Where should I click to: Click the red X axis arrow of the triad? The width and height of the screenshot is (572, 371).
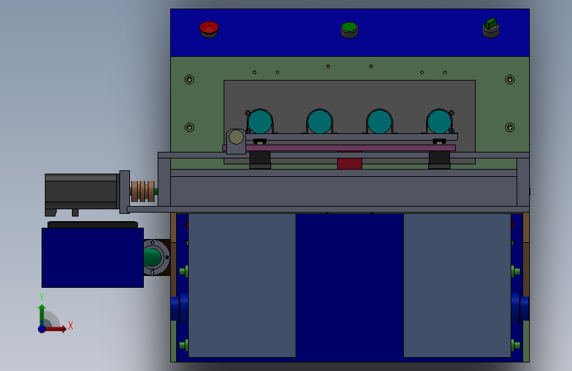point(56,329)
